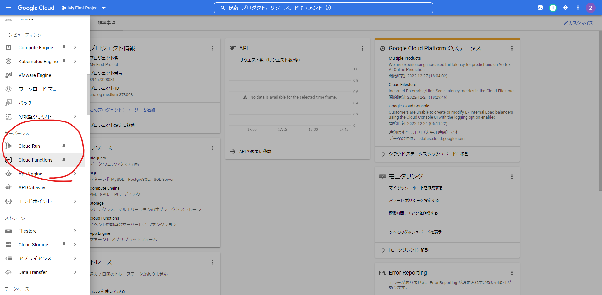Viewport: 602px width, 295px height.
Task: Open Resources card options menu
Action: [213, 148]
